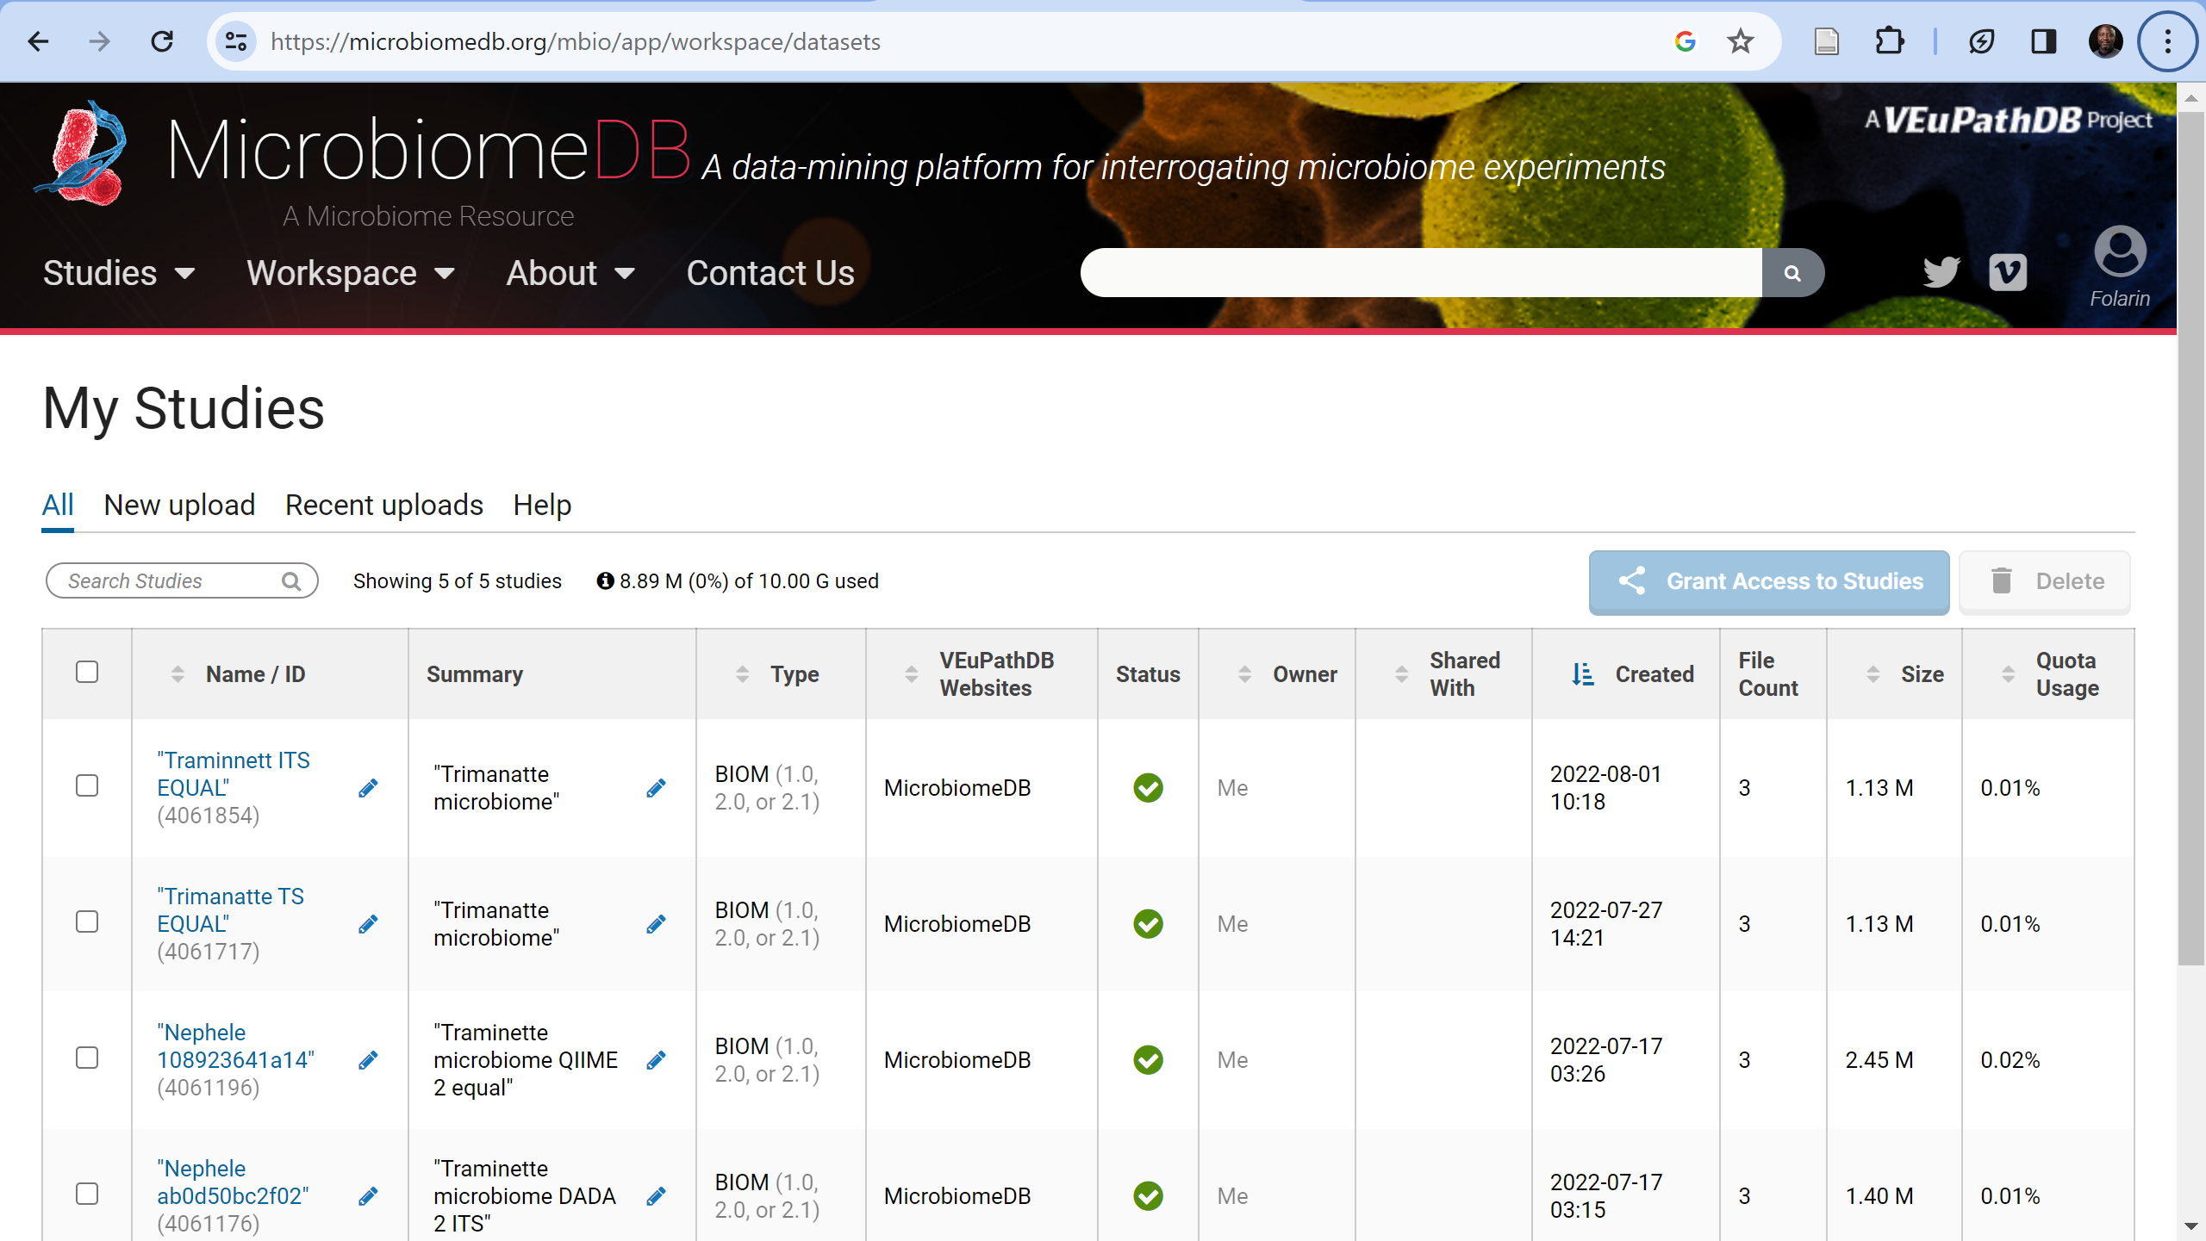Switch to the New upload tab
Viewport: 2206px width, 1241px height.
click(x=179, y=505)
